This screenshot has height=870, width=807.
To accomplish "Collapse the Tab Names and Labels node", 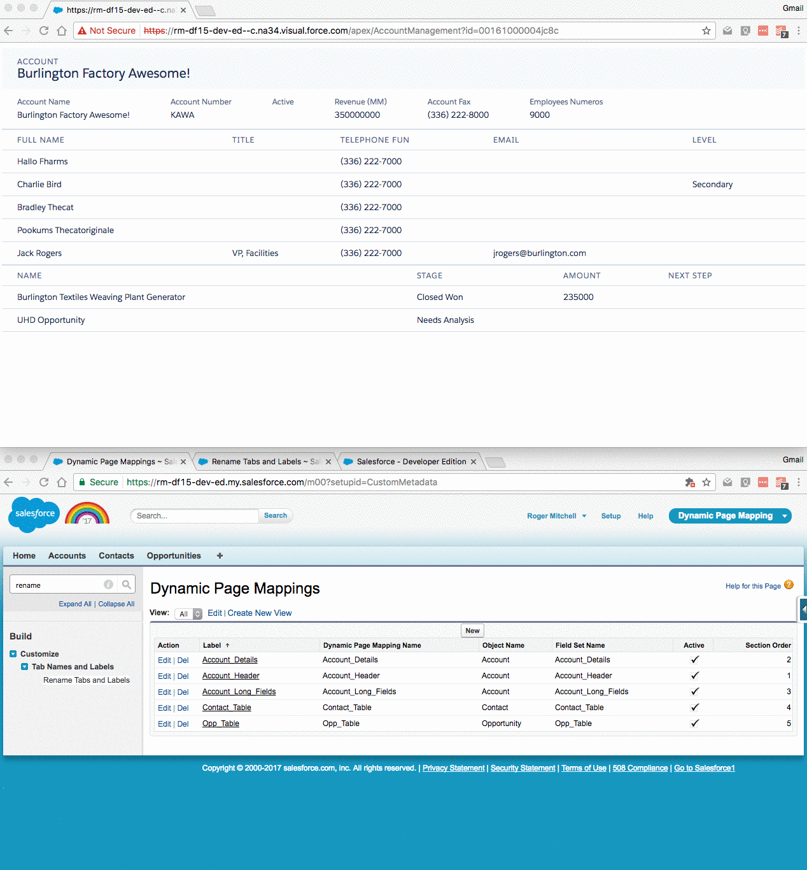I will pyautogui.click(x=24, y=667).
